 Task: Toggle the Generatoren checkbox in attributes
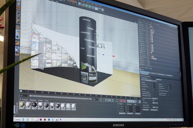[152, 94]
